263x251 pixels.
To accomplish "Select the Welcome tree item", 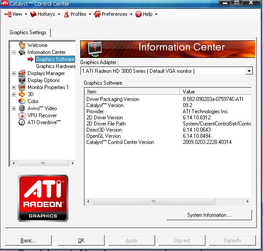I will (x=37, y=45).
